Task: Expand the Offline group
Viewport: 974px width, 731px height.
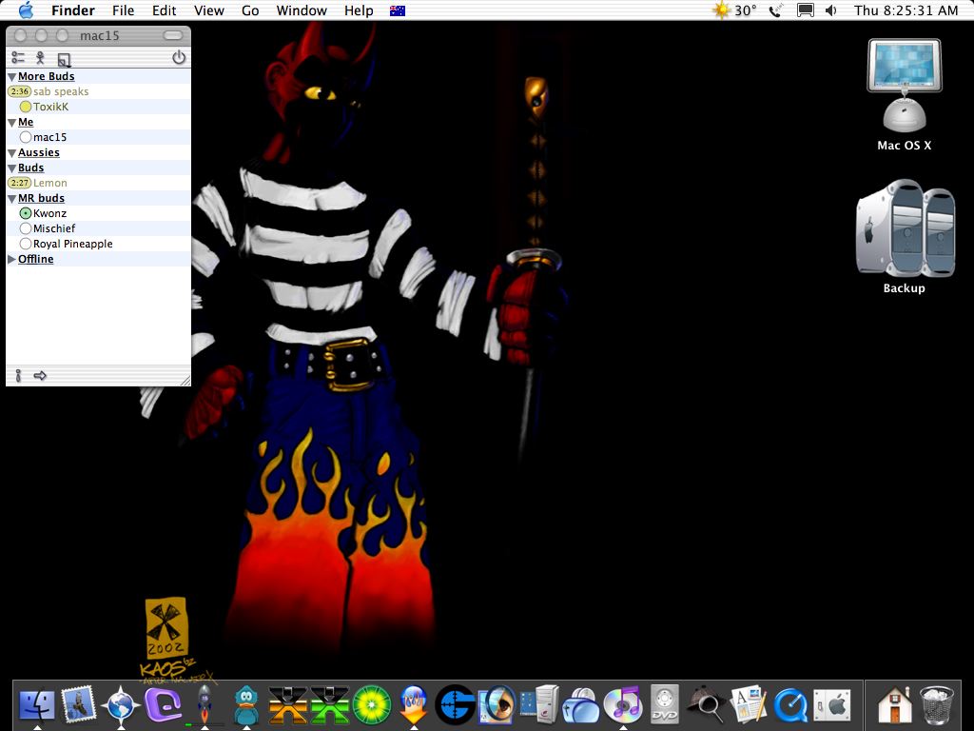Action: (x=11, y=259)
